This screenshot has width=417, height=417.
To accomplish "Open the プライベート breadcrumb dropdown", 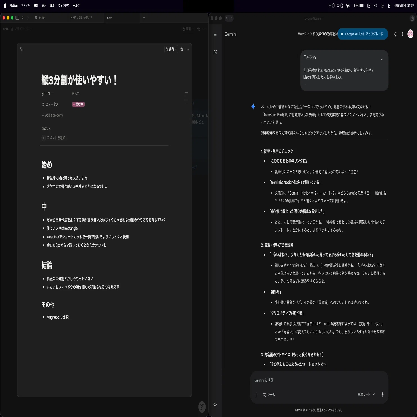I will click(21, 29).
